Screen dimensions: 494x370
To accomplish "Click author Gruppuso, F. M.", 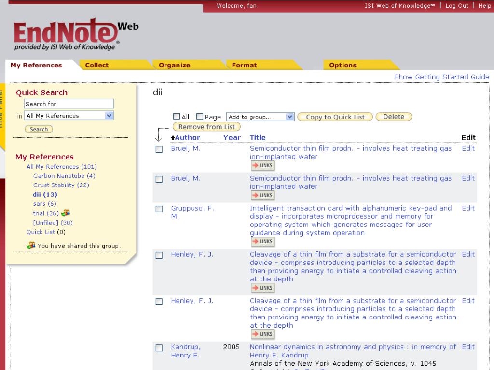I will 192,212.
